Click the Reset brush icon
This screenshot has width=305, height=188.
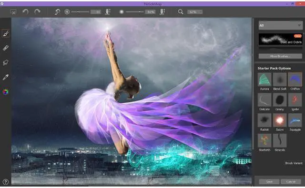(57, 12)
